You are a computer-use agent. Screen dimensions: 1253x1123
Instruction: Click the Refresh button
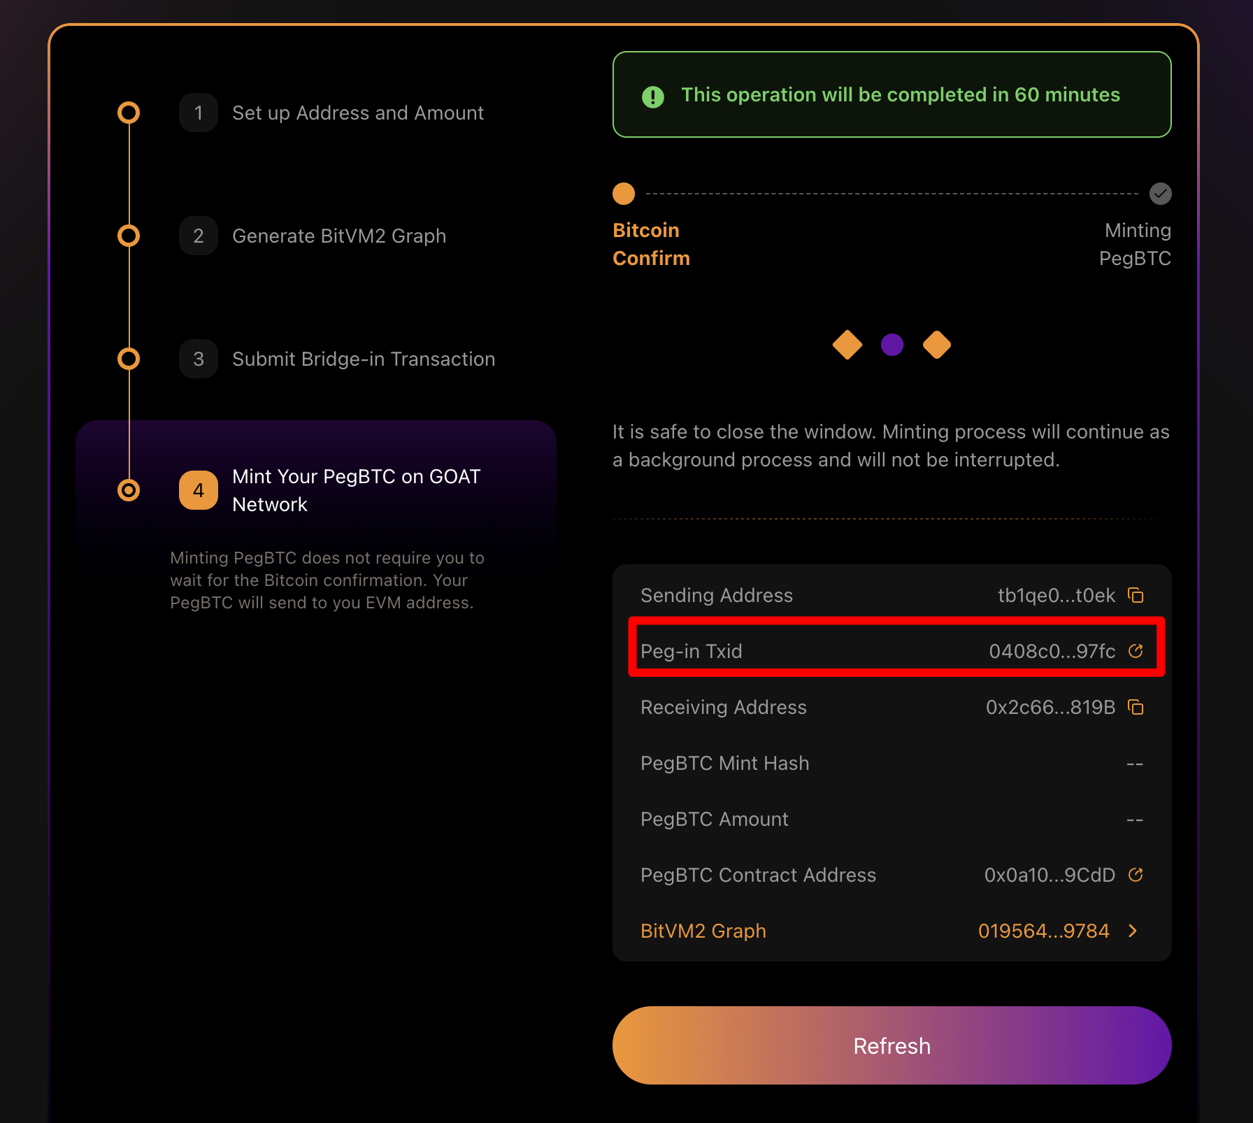(892, 1045)
